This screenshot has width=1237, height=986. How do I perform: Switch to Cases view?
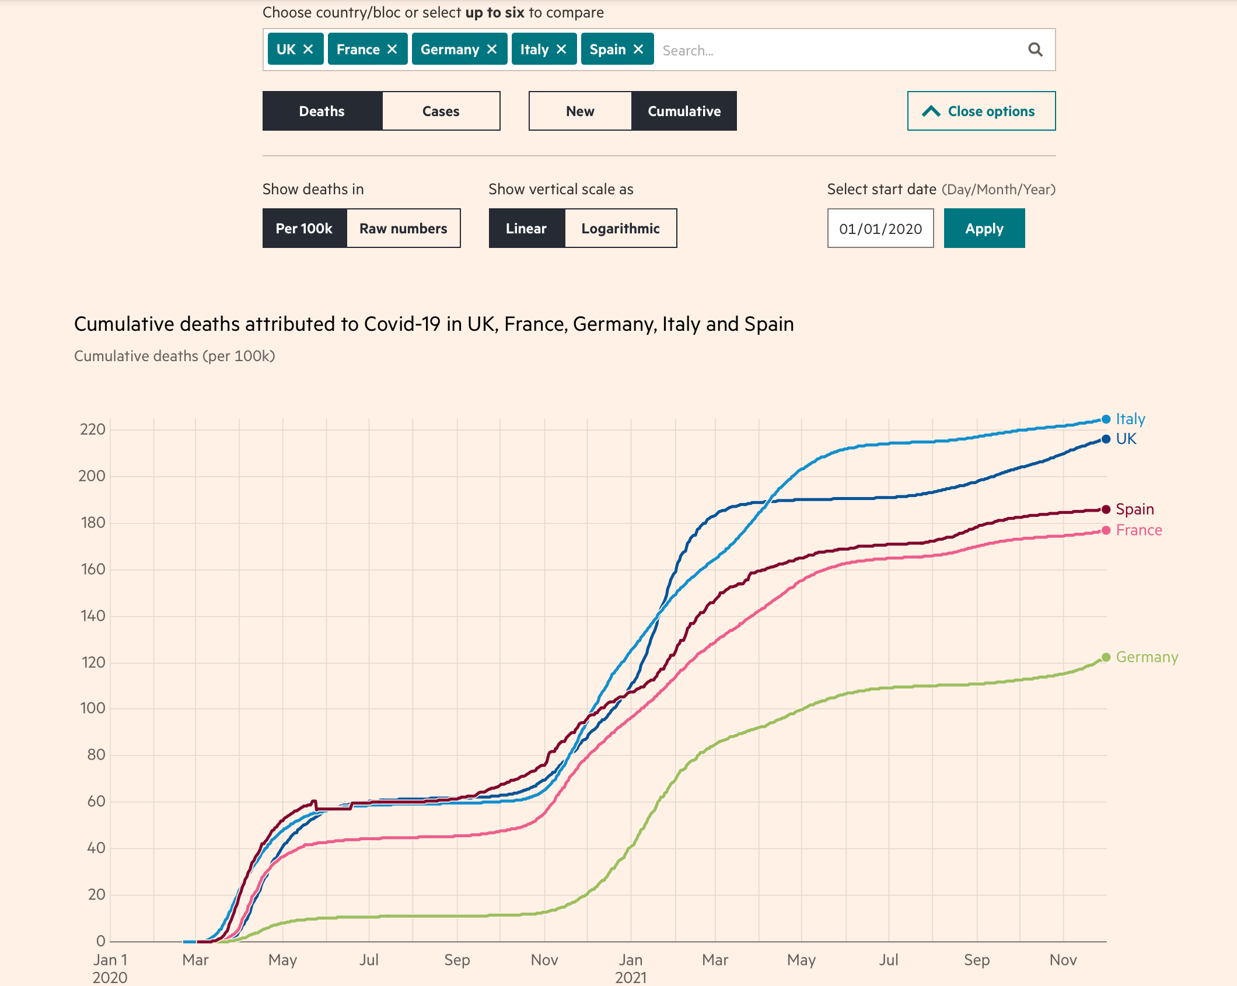pos(441,111)
